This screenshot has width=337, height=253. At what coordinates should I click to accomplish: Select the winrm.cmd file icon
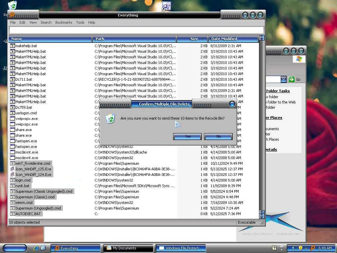(13, 203)
